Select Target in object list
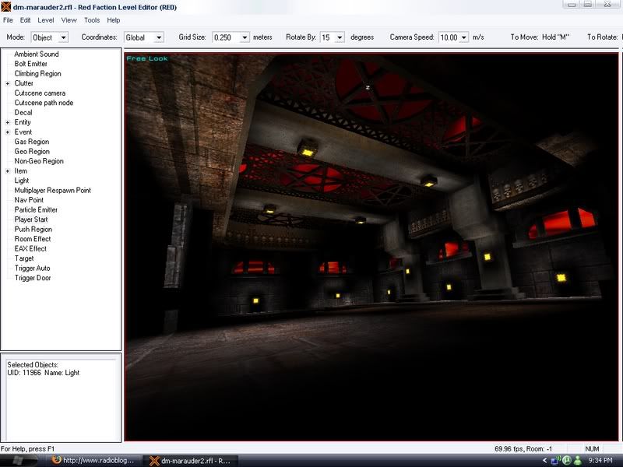 pos(24,258)
